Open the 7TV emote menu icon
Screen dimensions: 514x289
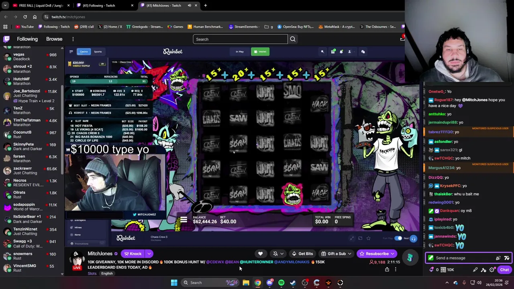(507, 258)
